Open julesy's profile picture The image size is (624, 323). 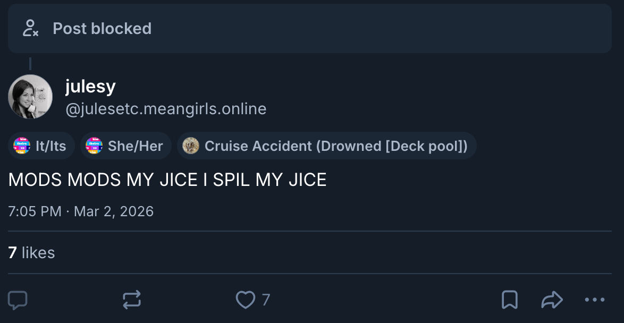click(x=30, y=97)
